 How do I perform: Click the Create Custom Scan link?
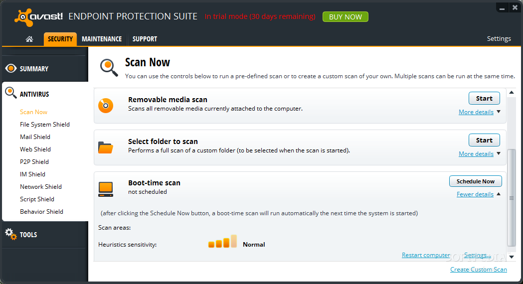478,270
